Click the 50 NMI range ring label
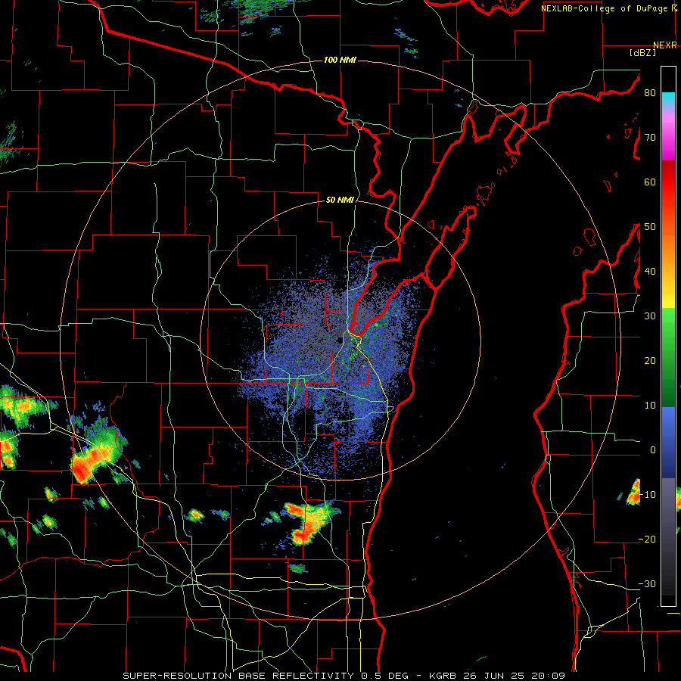 (x=340, y=201)
